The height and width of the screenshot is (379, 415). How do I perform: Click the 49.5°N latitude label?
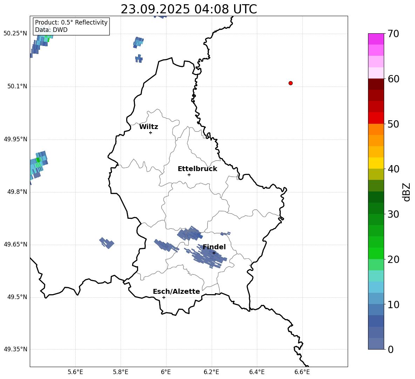tap(17, 297)
